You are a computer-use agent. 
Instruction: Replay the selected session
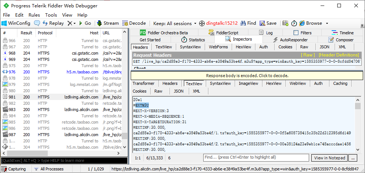tap(53, 23)
